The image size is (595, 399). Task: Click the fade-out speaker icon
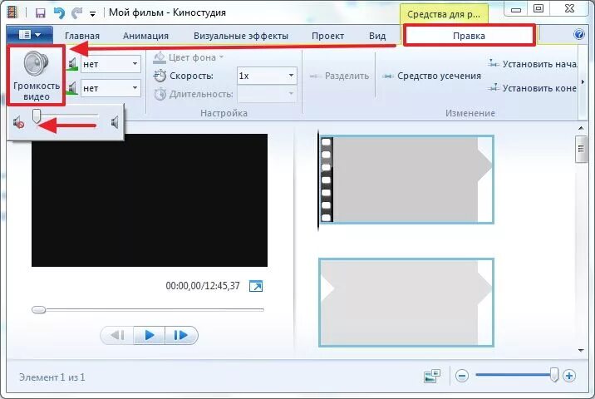point(73,88)
